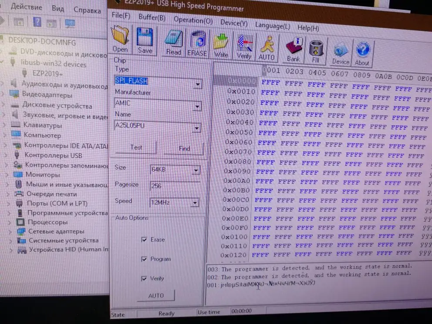Screen dimensions: 432x324
Task: Click Device Manager monitor scan toolbar icon
Action: click(x=70, y=24)
